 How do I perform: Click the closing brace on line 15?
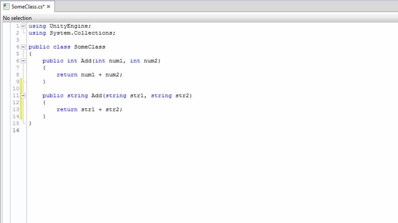point(30,123)
